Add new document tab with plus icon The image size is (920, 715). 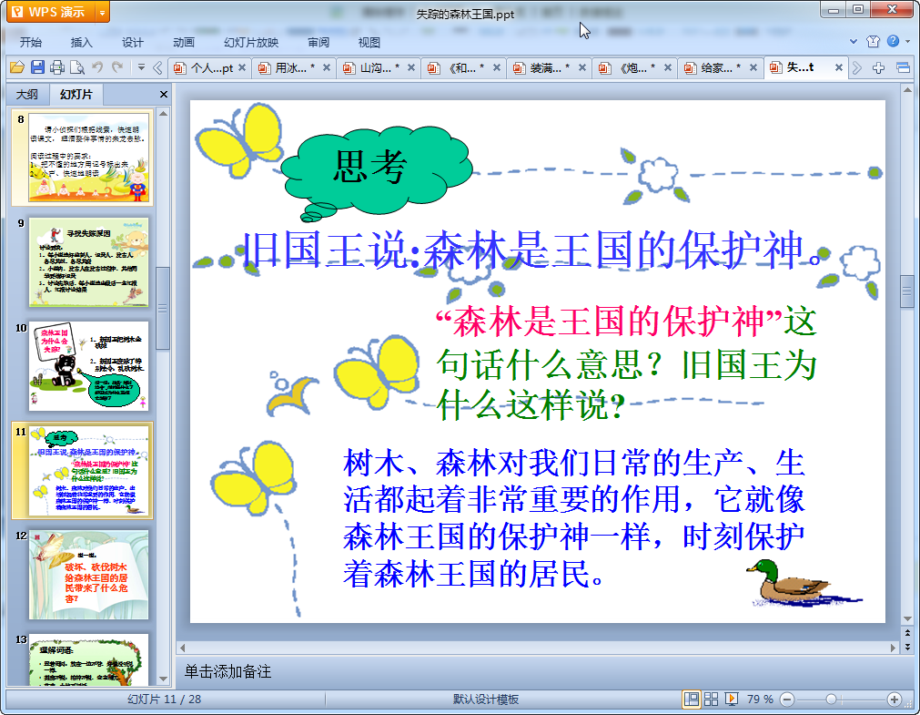[878, 68]
